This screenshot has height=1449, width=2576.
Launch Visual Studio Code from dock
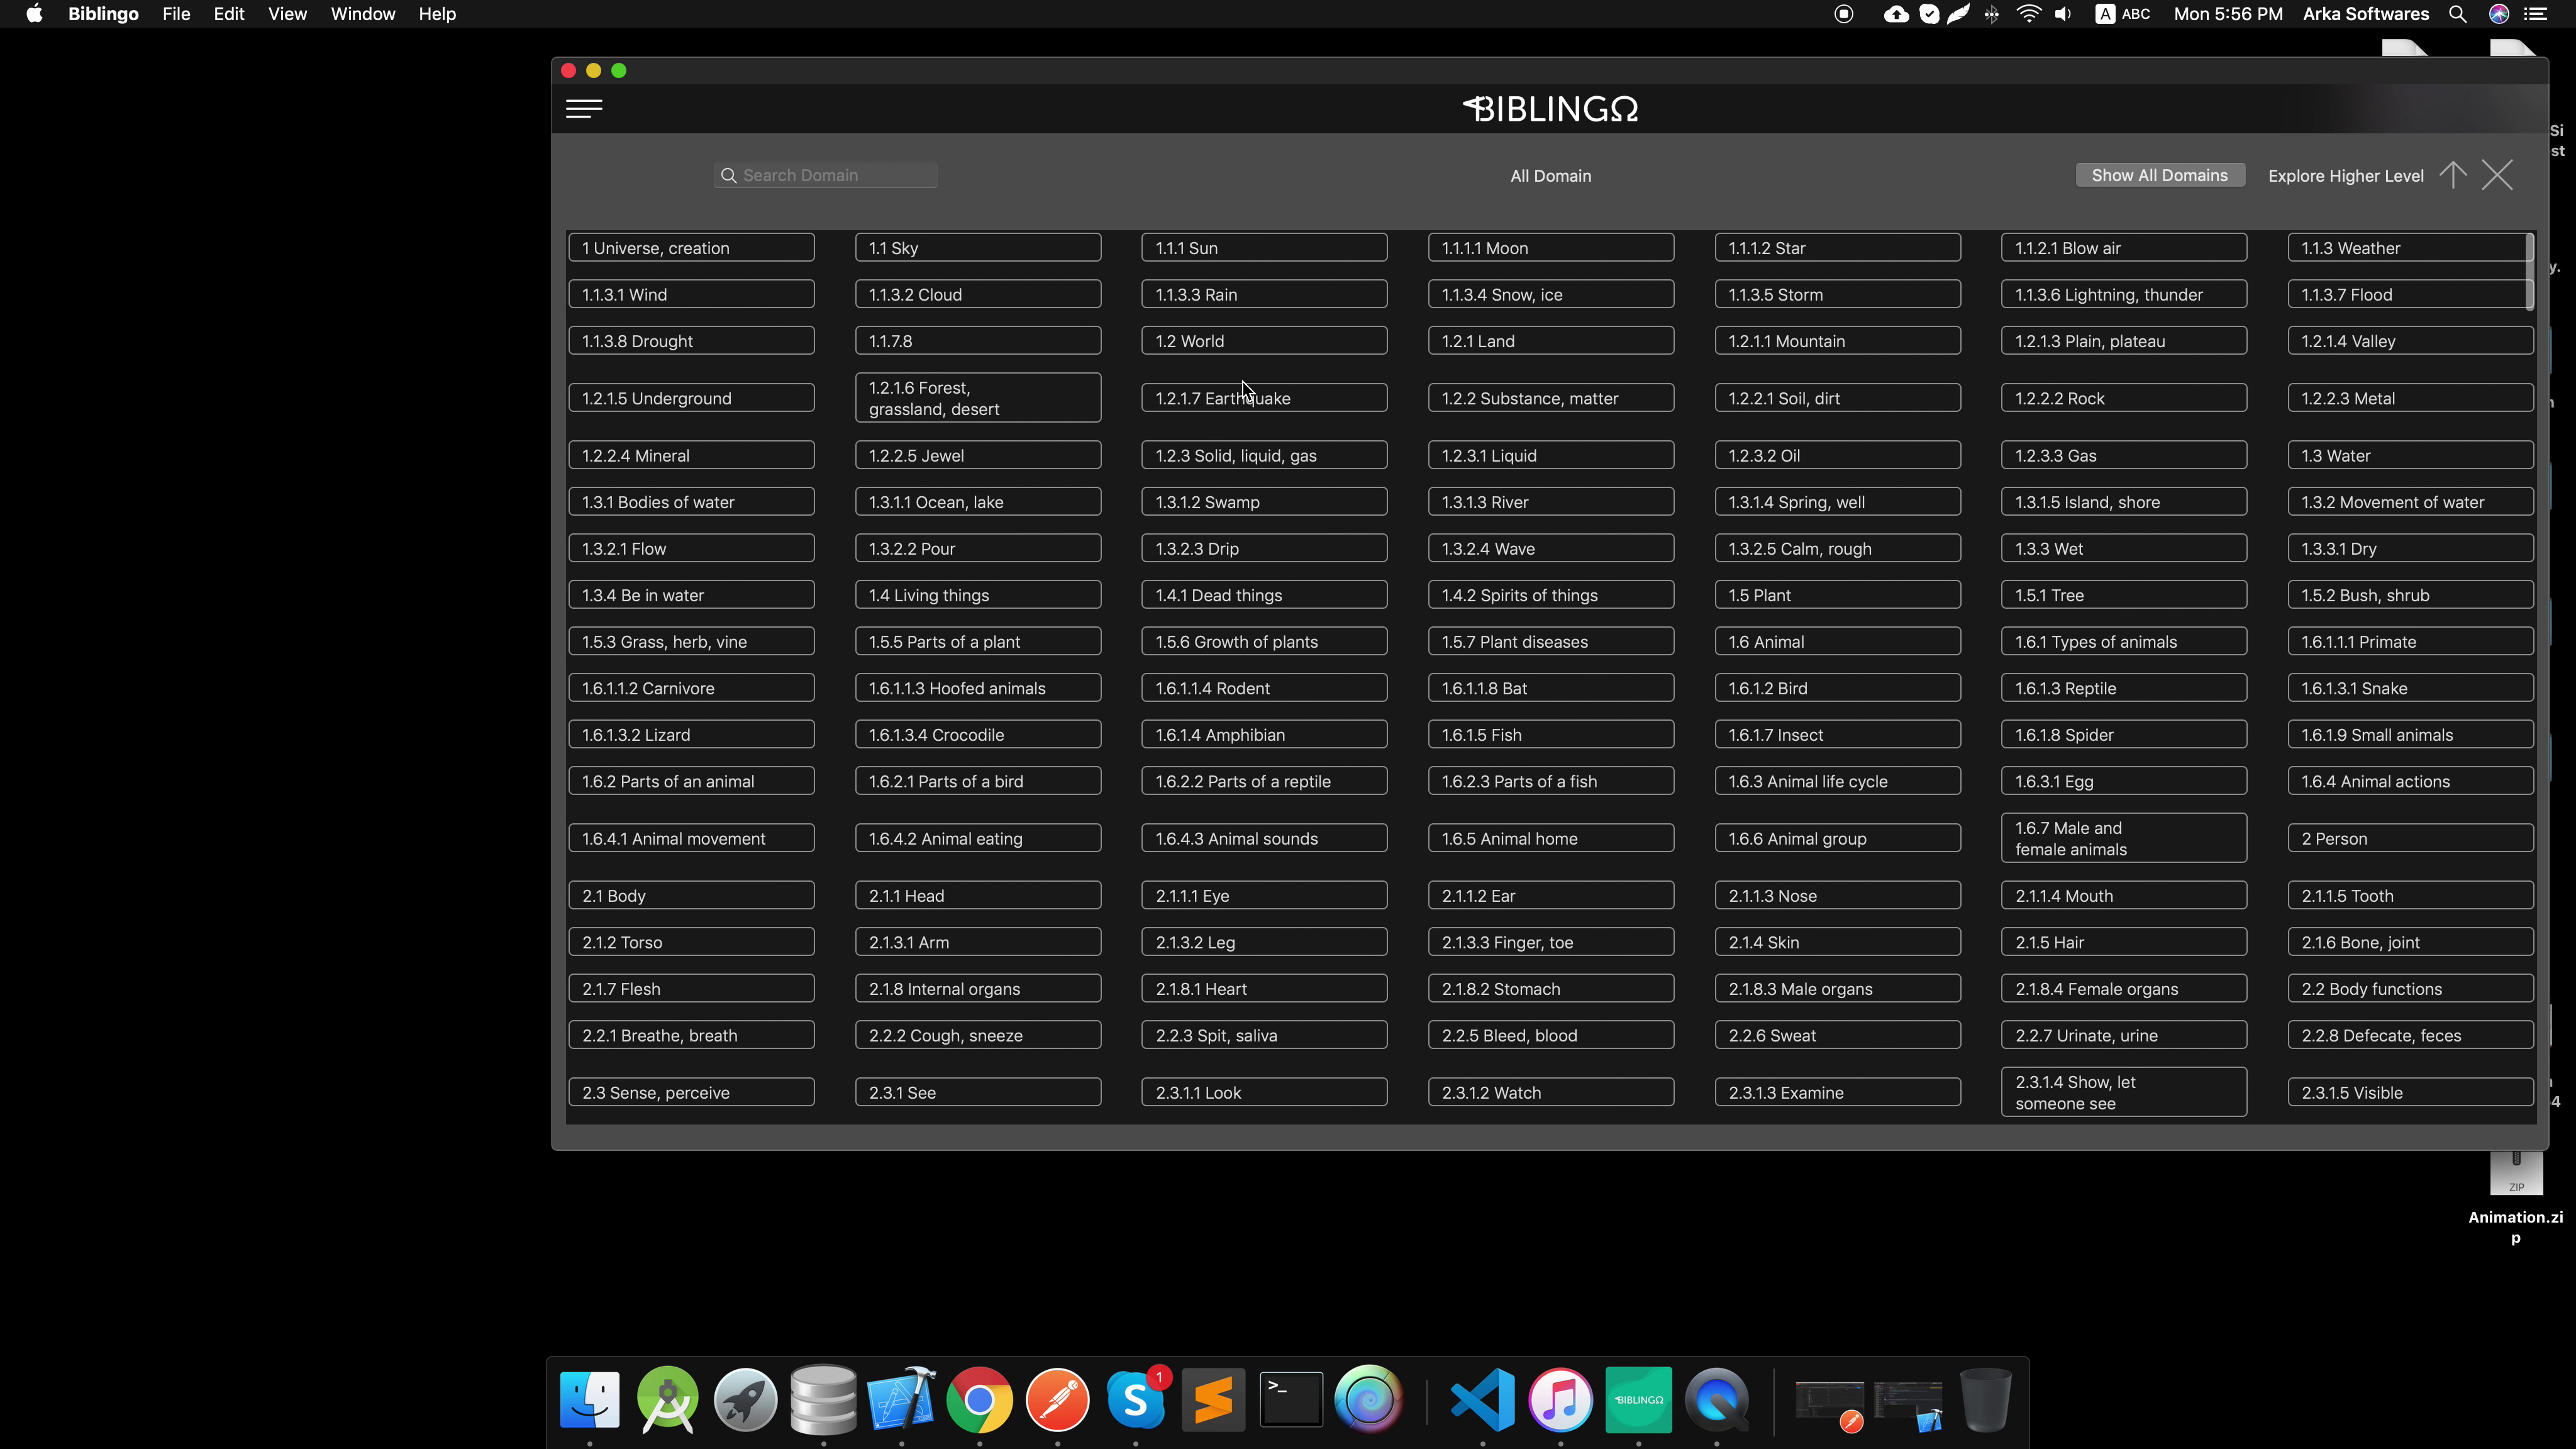1482,1399
